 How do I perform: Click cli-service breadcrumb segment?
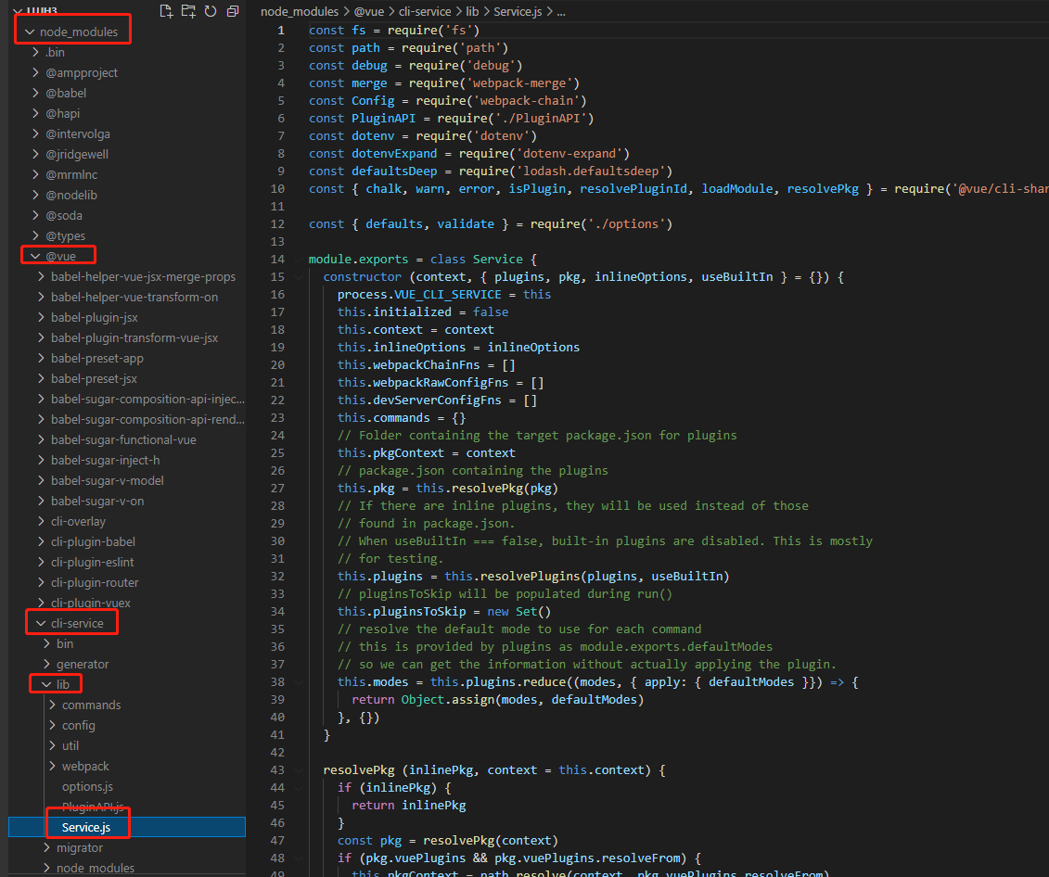(x=425, y=11)
